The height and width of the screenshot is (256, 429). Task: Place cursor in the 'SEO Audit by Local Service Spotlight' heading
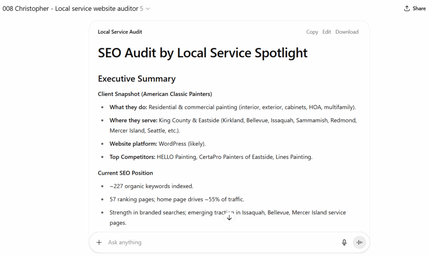pyautogui.click(x=202, y=53)
